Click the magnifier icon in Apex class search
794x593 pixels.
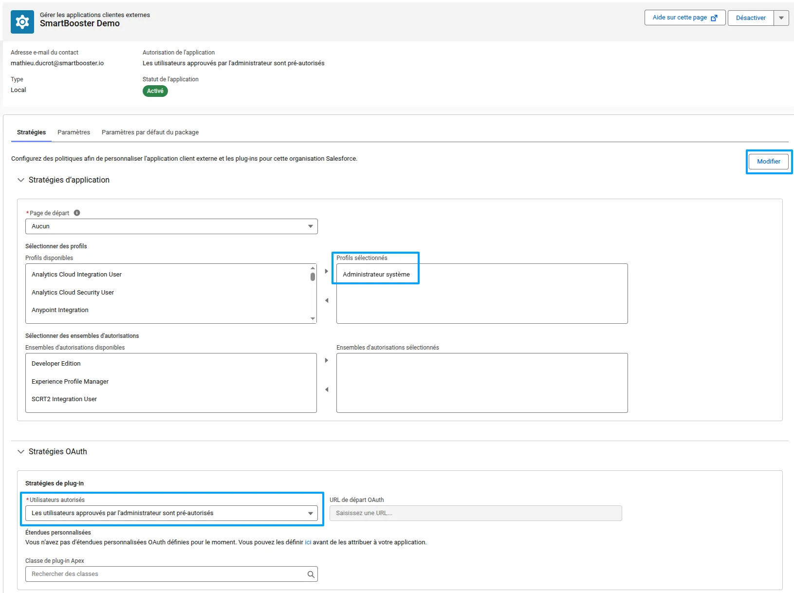(x=311, y=574)
